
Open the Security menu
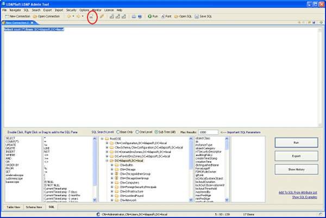click(x=71, y=10)
